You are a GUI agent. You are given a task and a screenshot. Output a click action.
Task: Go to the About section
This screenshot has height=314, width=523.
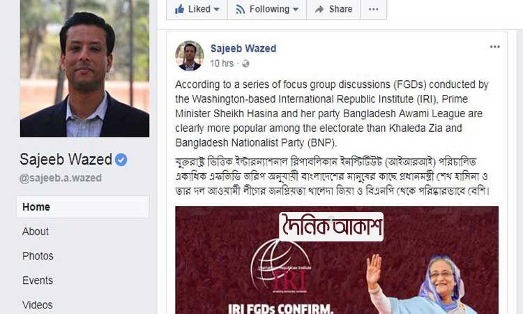coord(36,231)
